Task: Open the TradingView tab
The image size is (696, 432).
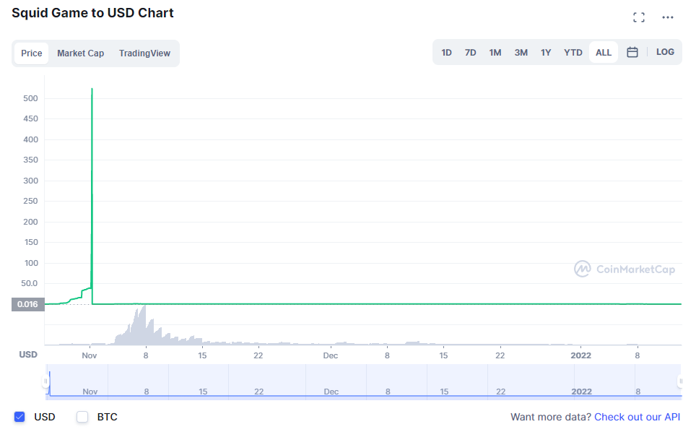Action: [x=144, y=53]
